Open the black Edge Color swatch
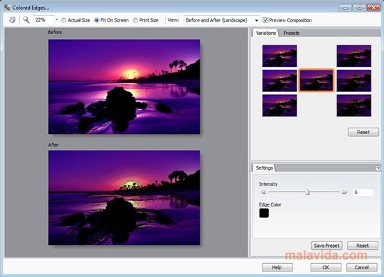Screen dimensions: 384x277 click(x=264, y=213)
